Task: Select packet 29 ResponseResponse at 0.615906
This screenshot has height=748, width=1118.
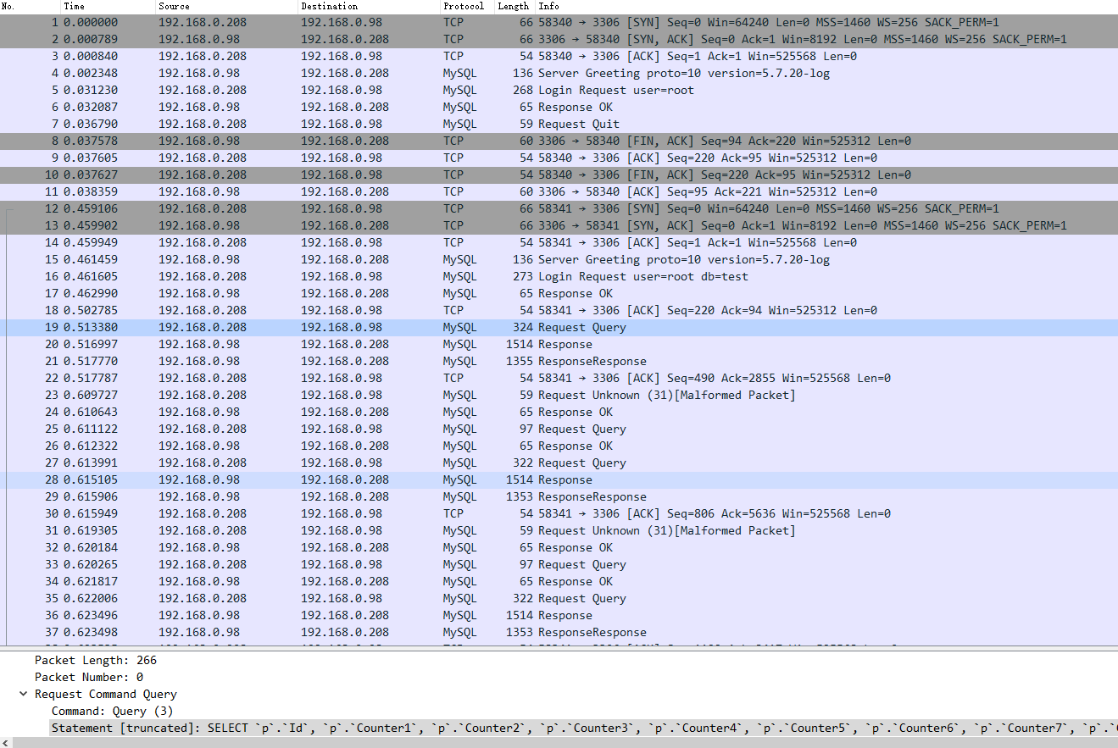Action: [559, 496]
